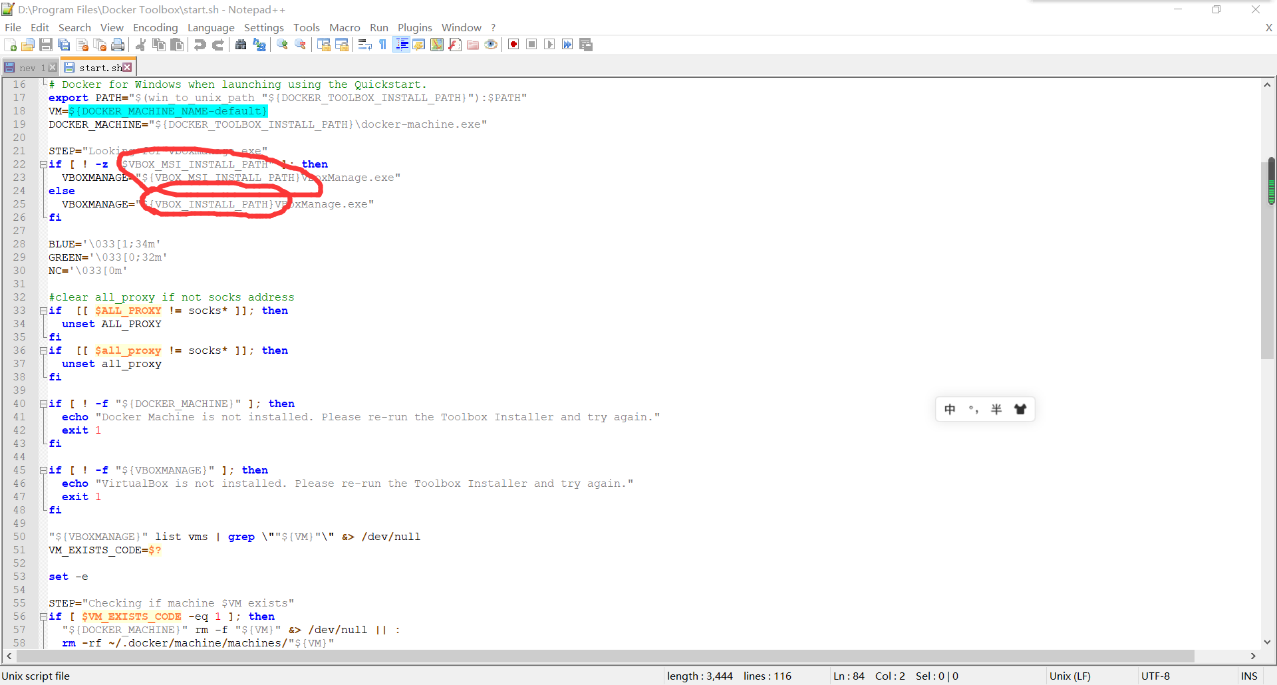Image resolution: width=1277 pixels, height=685 pixels.
Task: Collapse the if block at line 33
Action: click(43, 311)
